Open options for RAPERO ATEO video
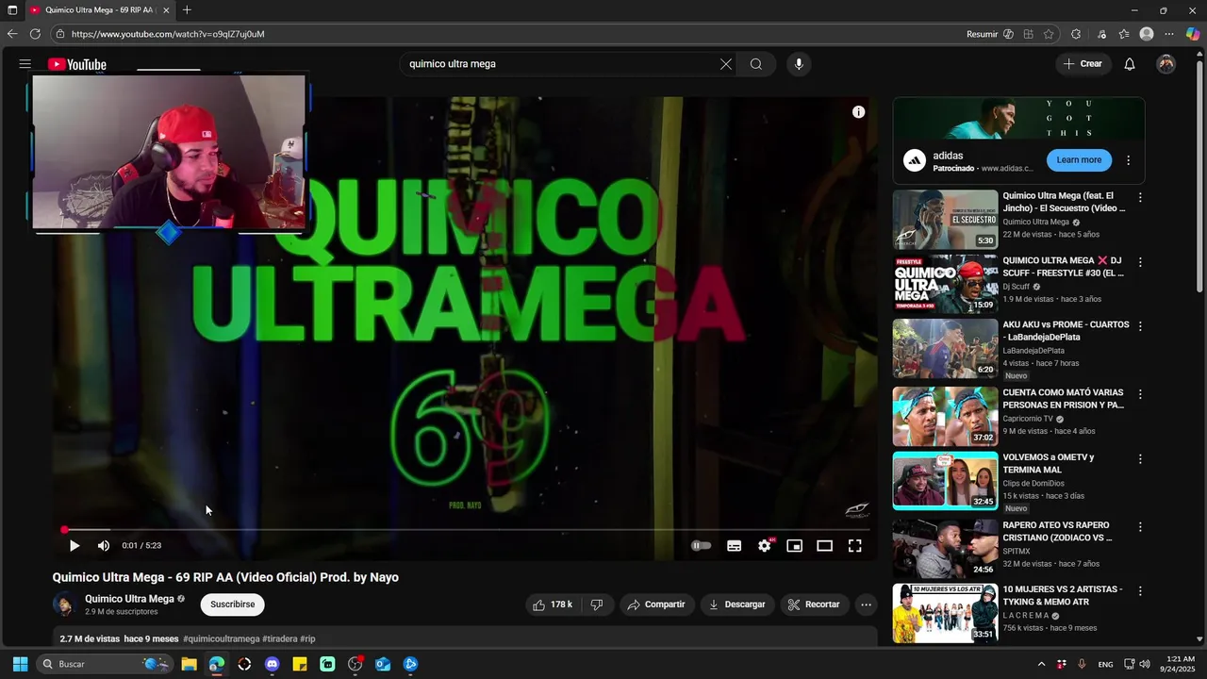 (1140, 527)
